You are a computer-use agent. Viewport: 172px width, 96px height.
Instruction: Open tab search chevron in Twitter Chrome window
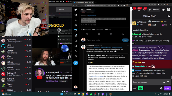(x=117, y=1)
